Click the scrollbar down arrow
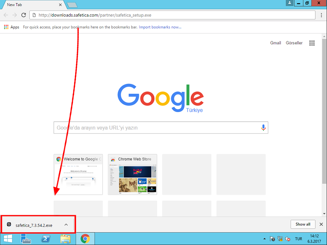327x245 pixels. [x=324, y=213]
